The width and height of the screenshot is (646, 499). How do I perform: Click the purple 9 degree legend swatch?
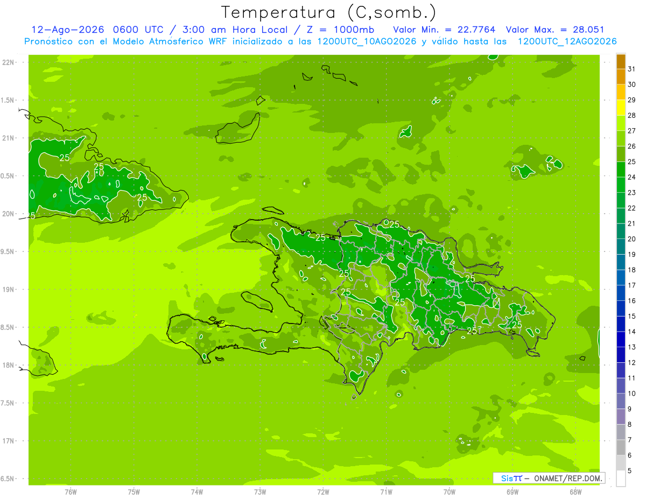pos(621,402)
